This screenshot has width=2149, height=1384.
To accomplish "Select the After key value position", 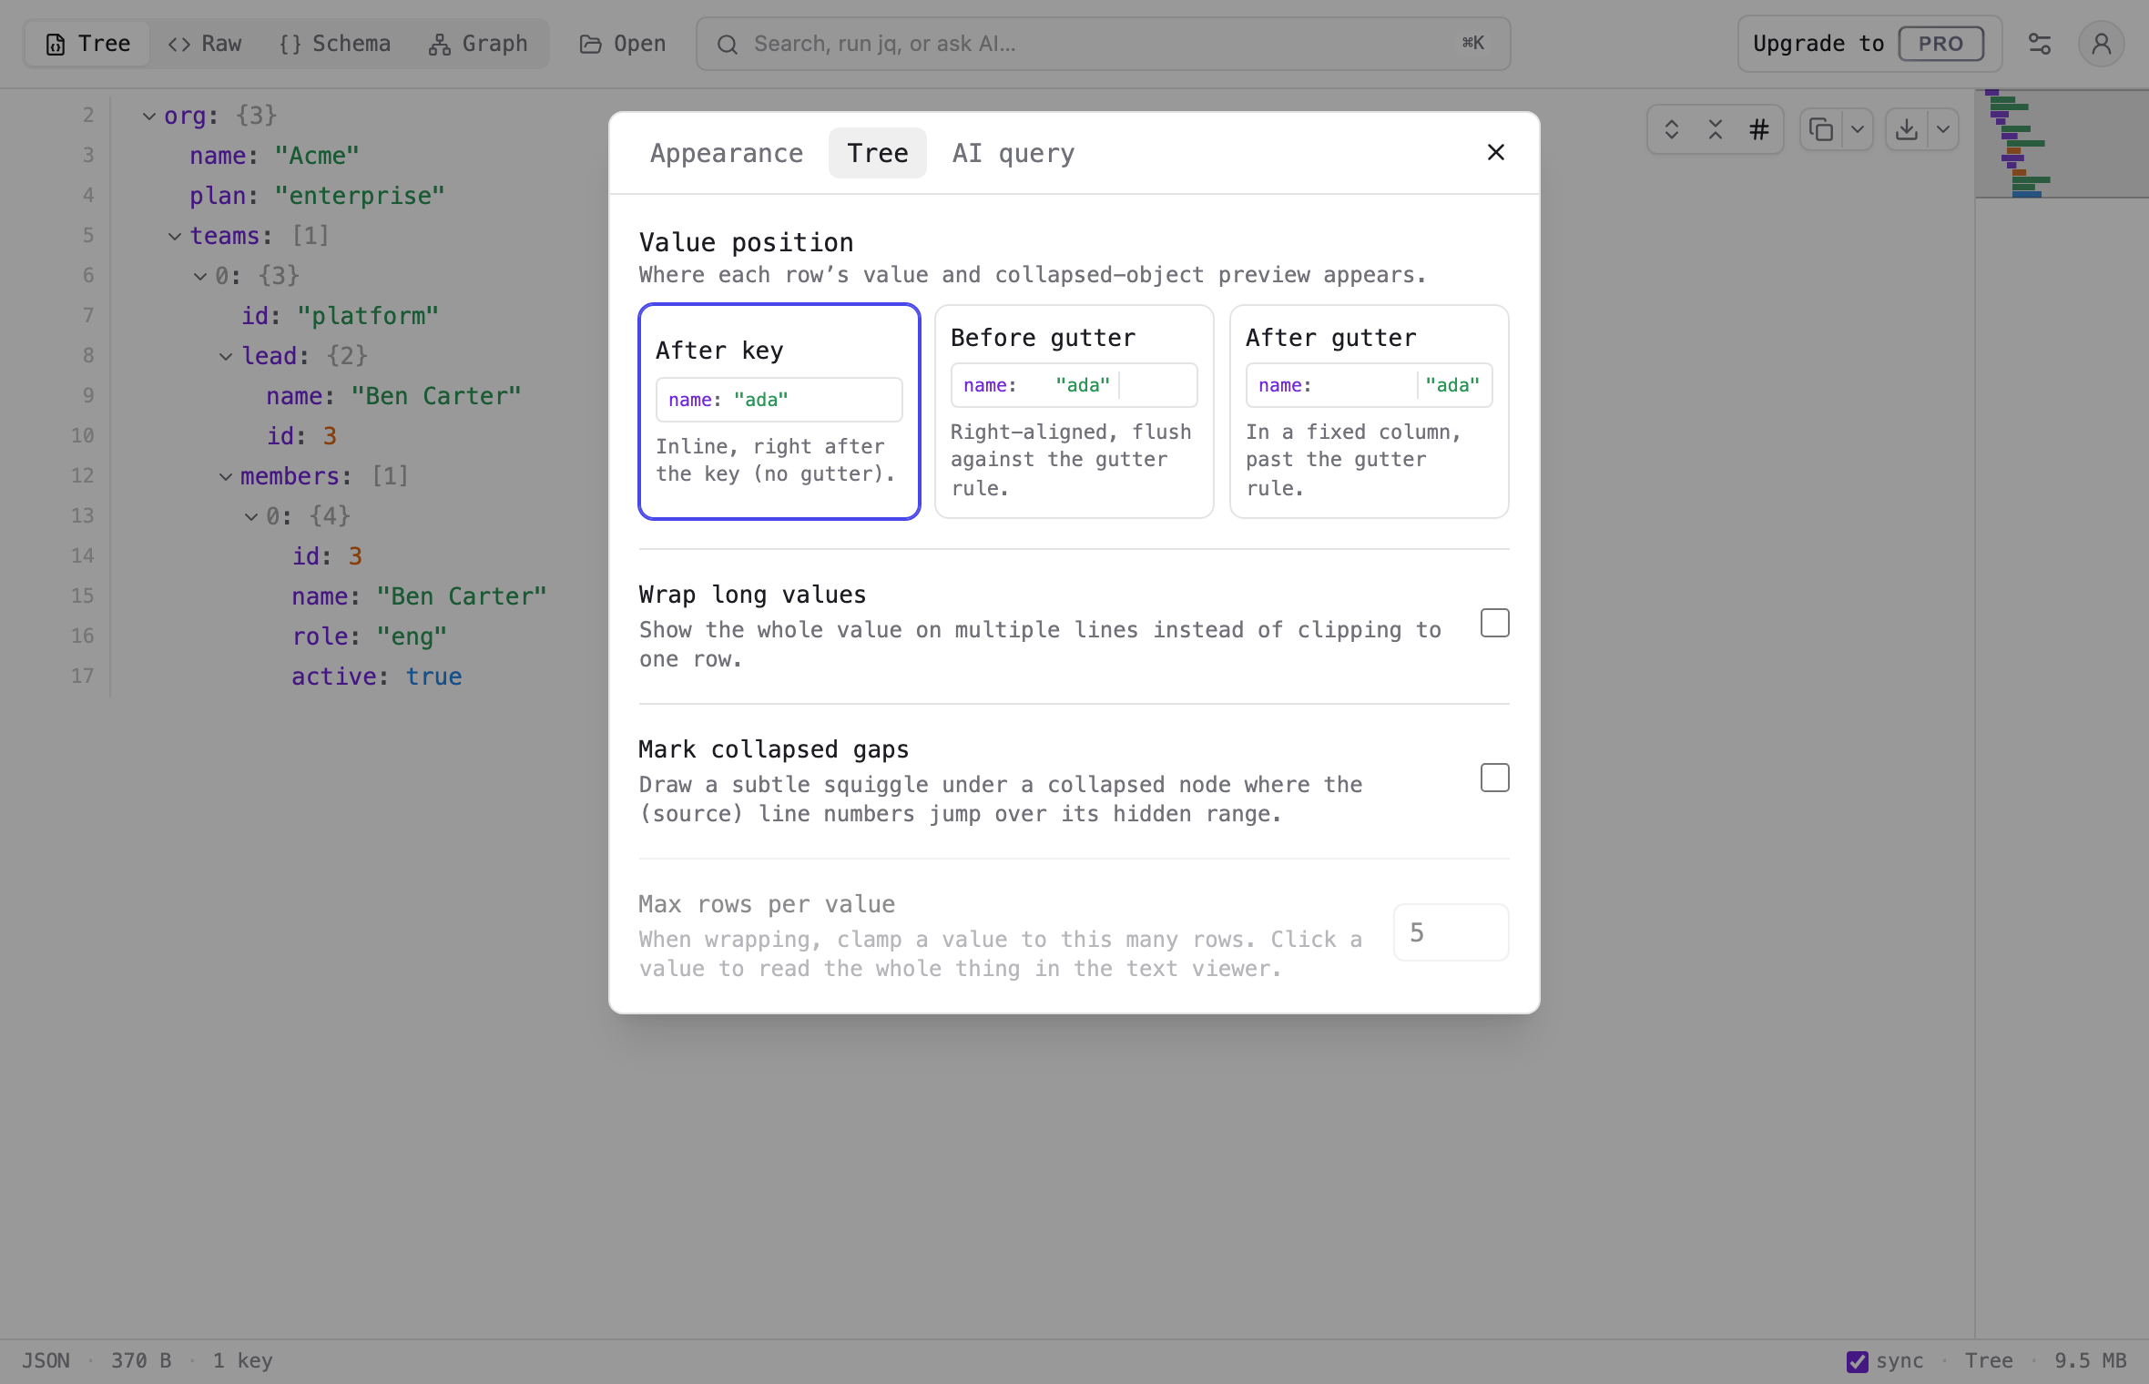I will tap(779, 412).
